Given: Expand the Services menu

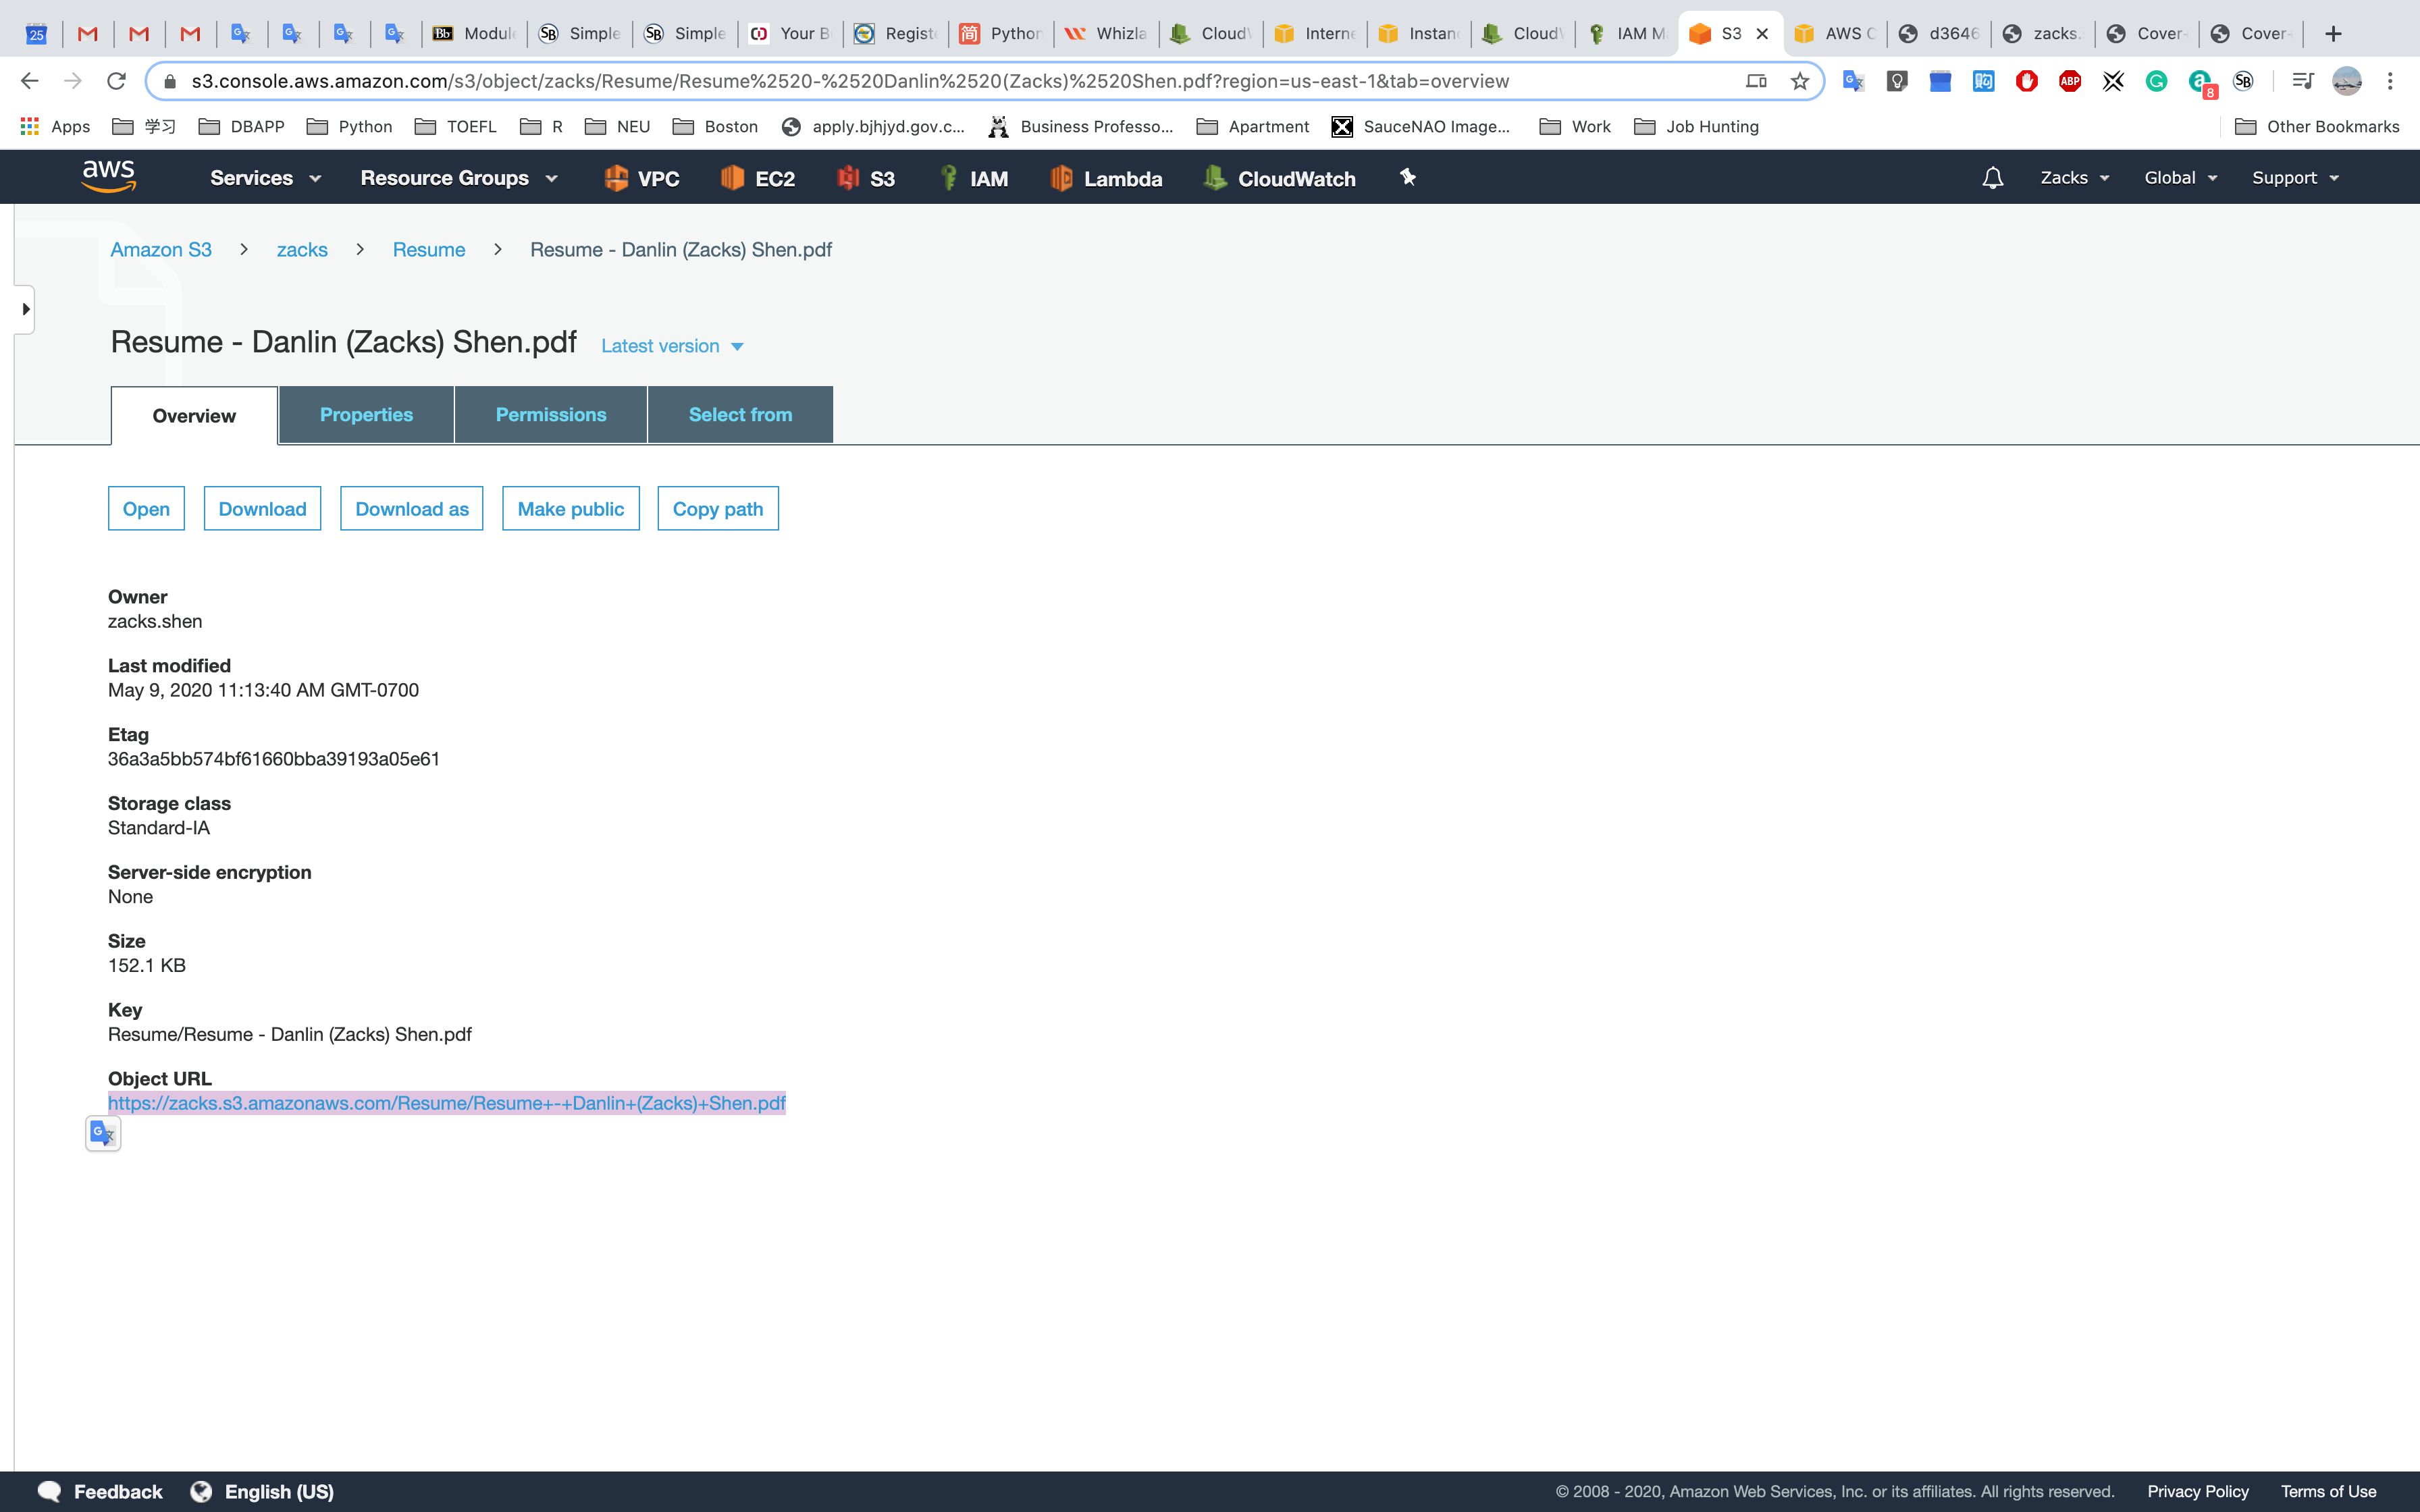Looking at the screenshot, I should click(x=265, y=178).
